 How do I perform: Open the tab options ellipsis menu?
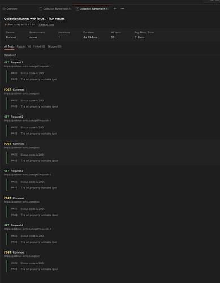tap(123, 8)
